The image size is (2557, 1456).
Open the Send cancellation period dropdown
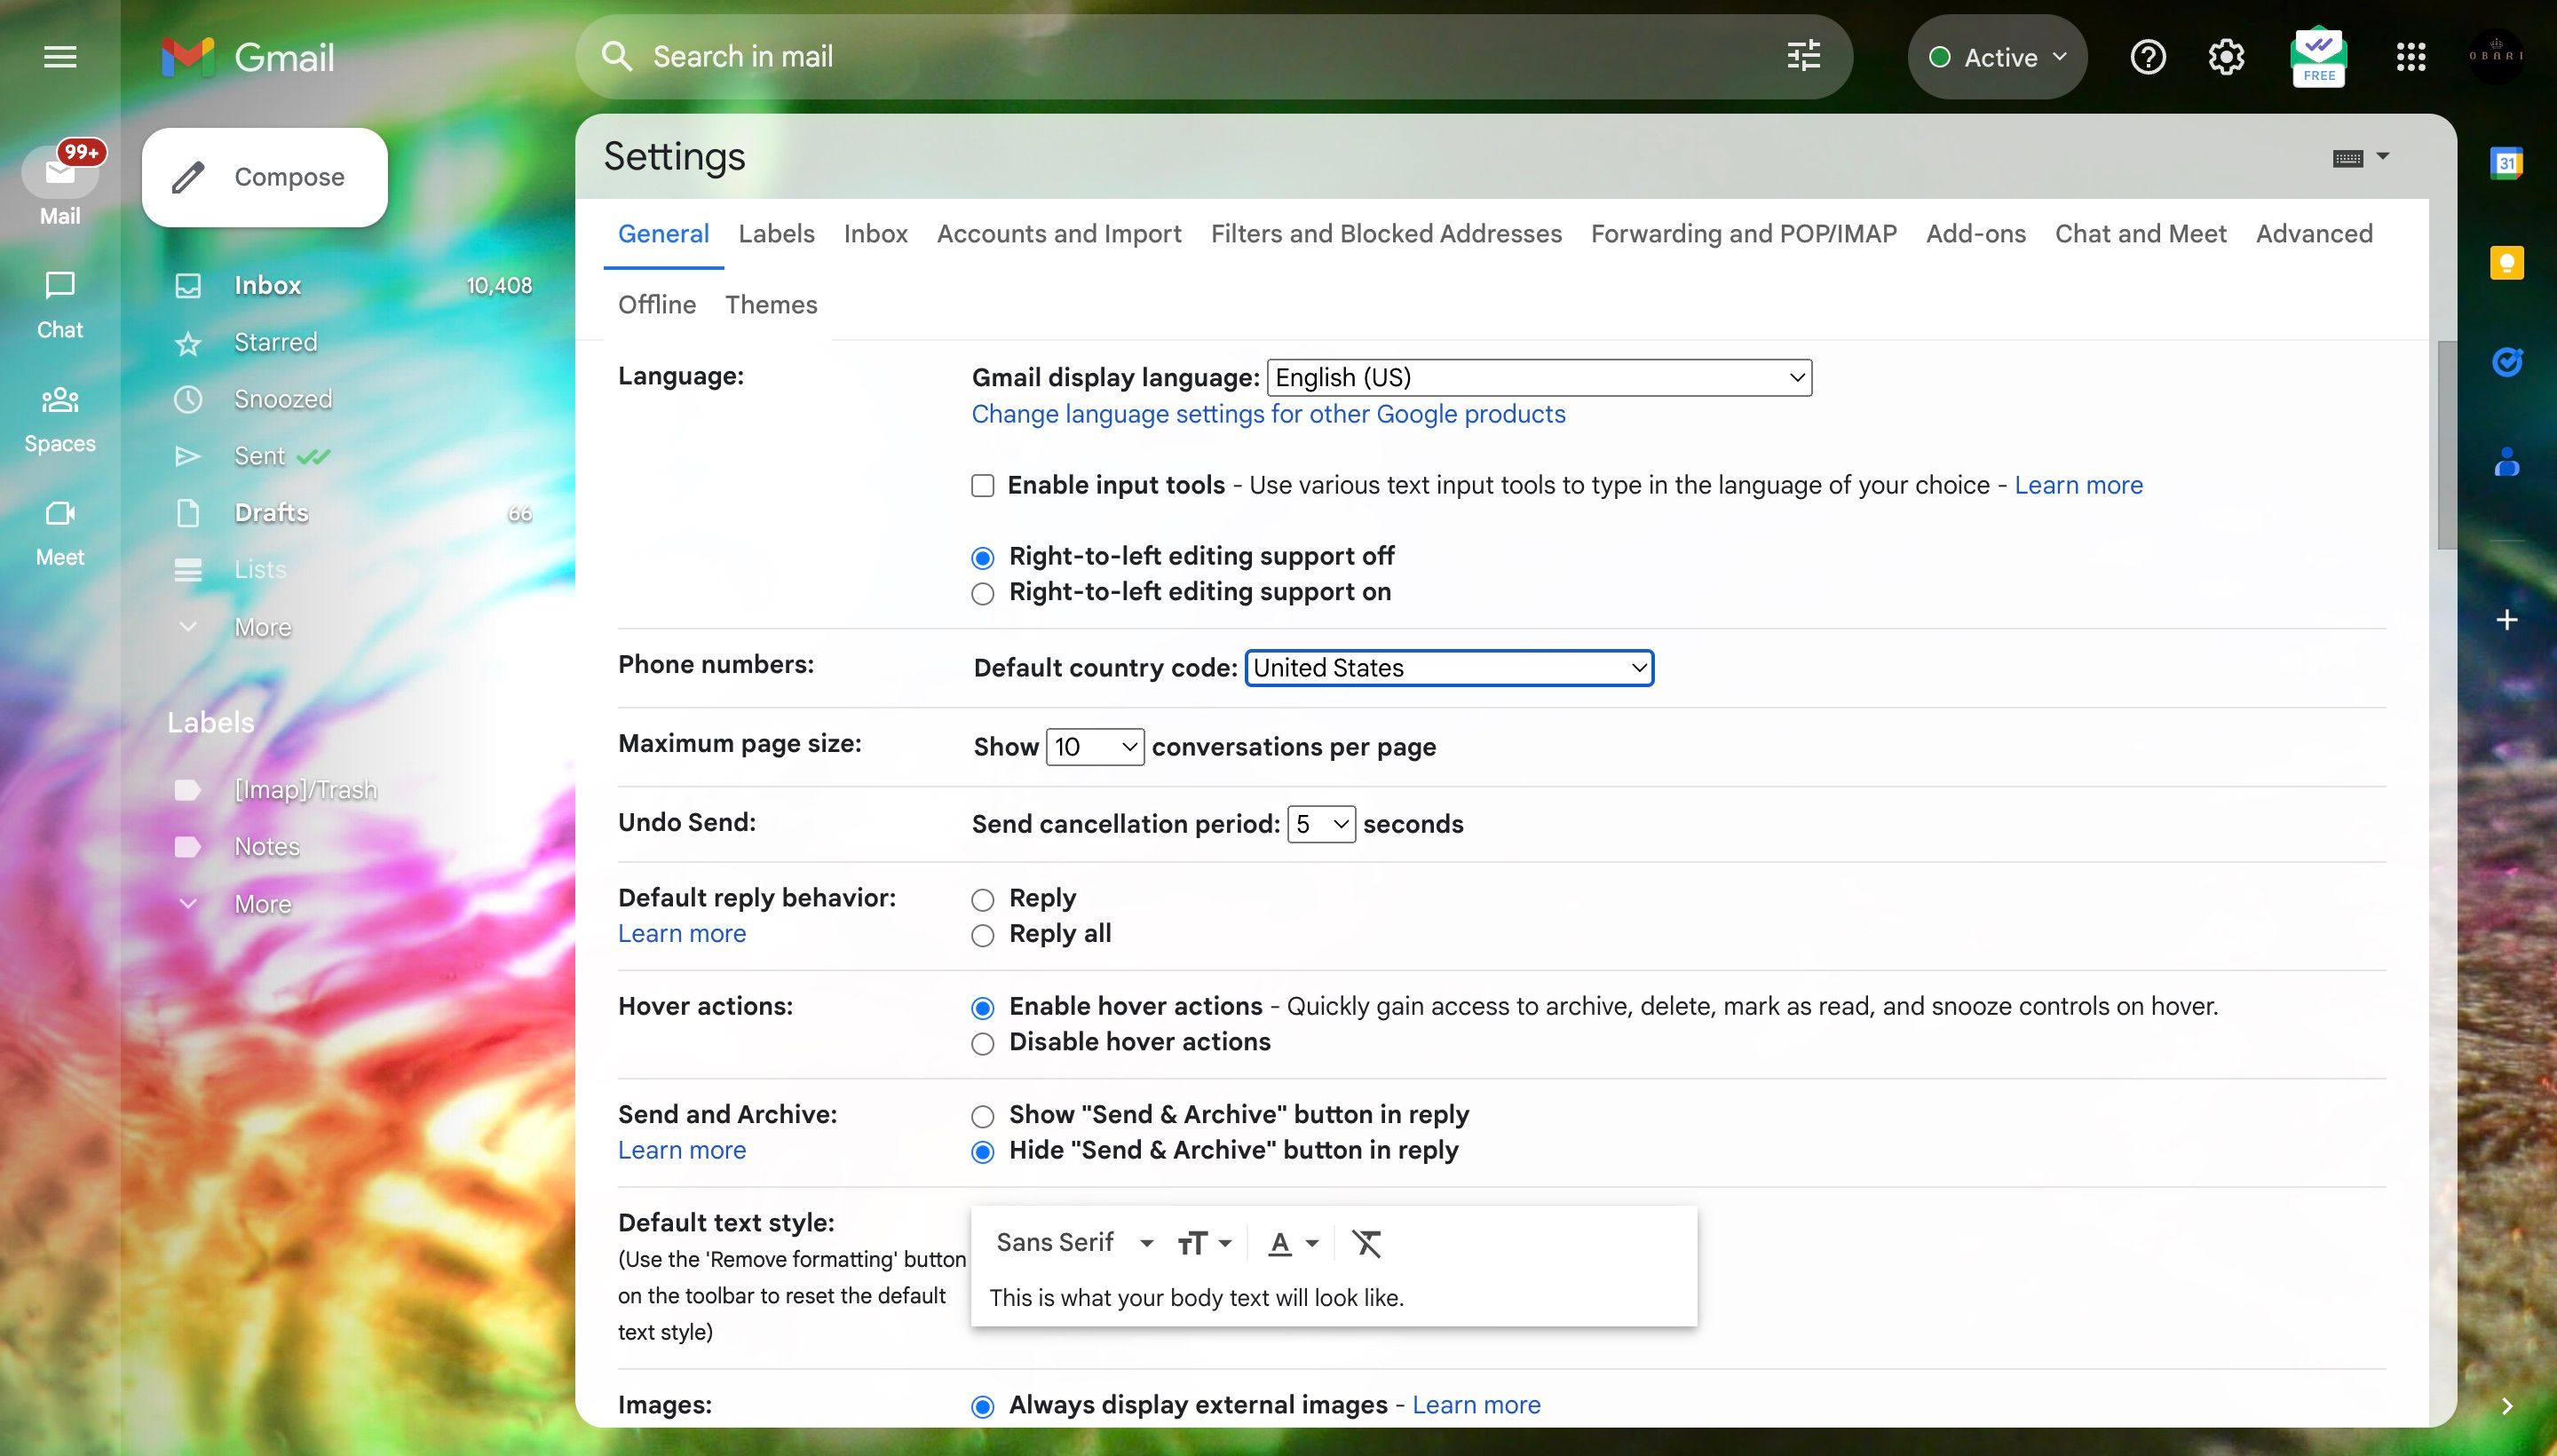tap(1320, 824)
